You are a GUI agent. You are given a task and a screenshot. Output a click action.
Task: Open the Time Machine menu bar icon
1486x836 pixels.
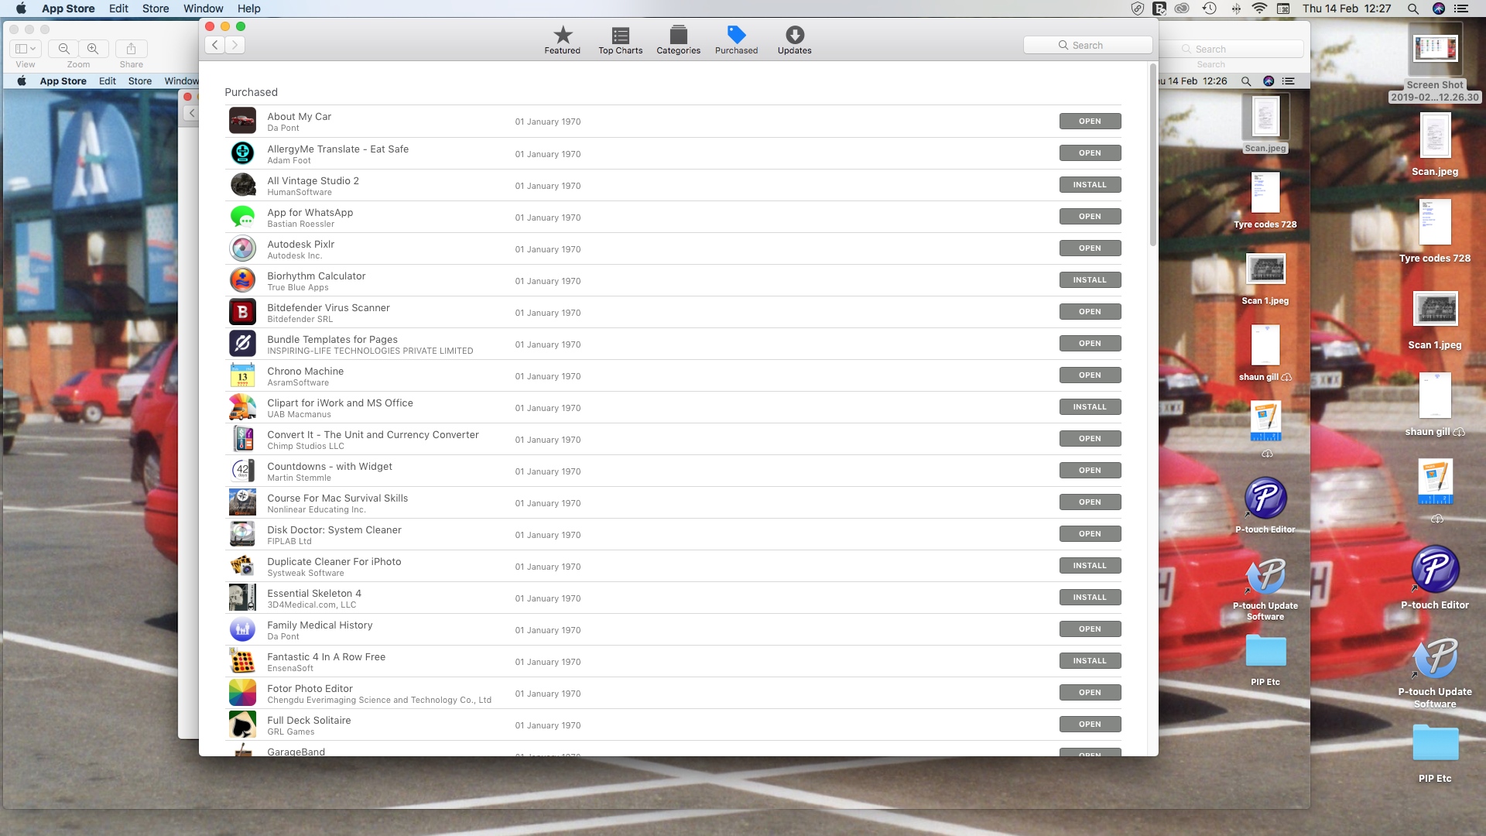(x=1209, y=9)
